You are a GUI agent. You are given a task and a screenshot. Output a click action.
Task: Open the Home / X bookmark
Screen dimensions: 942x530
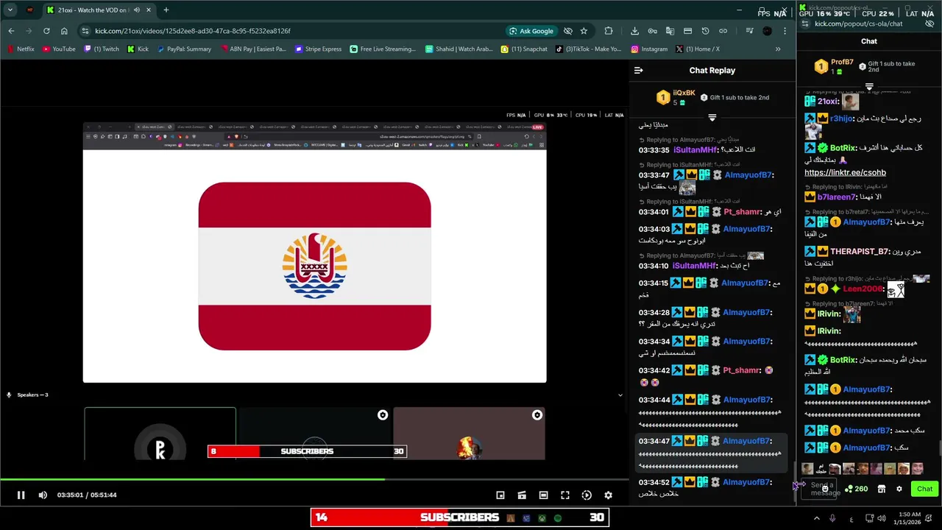coord(697,49)
